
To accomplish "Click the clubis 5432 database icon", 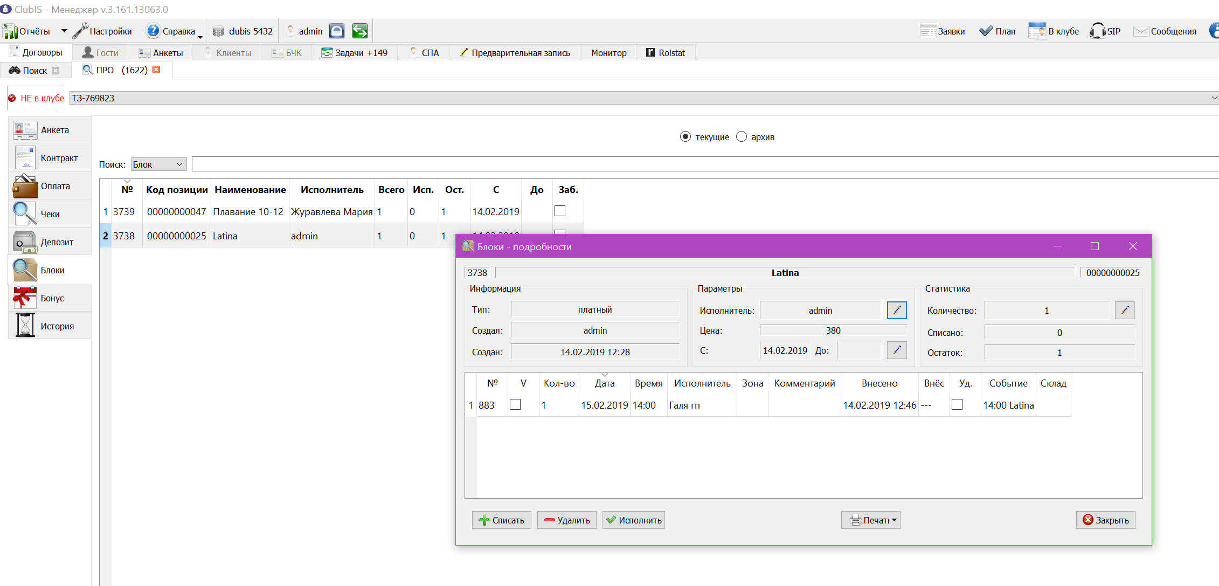I will click(218, 31).
